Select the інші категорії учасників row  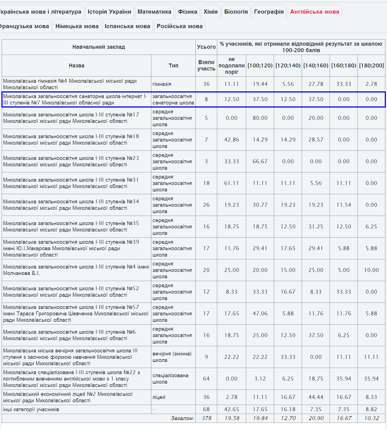[x=31, y=409]
